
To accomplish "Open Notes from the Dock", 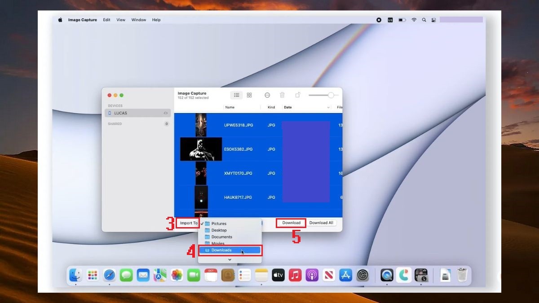I will 261,275.
